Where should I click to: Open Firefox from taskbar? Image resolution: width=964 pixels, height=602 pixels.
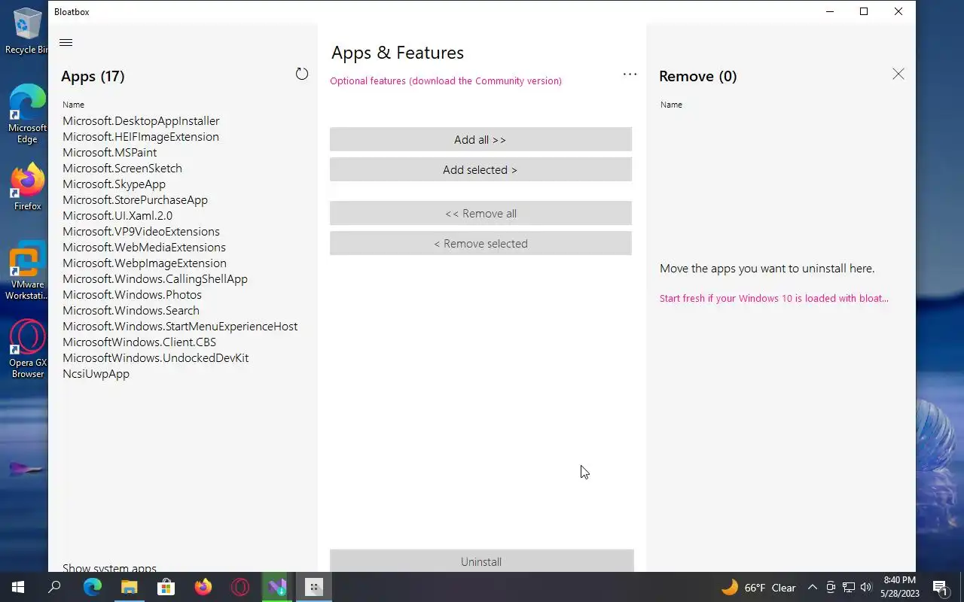pos(203,587)
